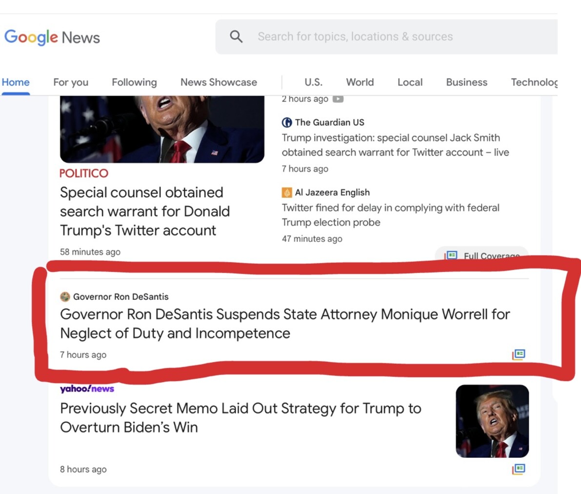Click the Yahoo News logo

coord(87,389)
